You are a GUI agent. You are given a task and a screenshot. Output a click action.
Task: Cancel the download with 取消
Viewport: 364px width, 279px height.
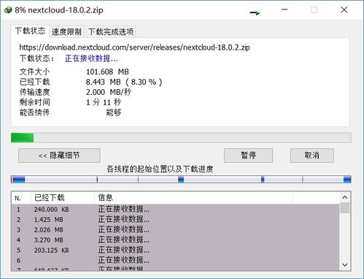(x=311, y=156)
